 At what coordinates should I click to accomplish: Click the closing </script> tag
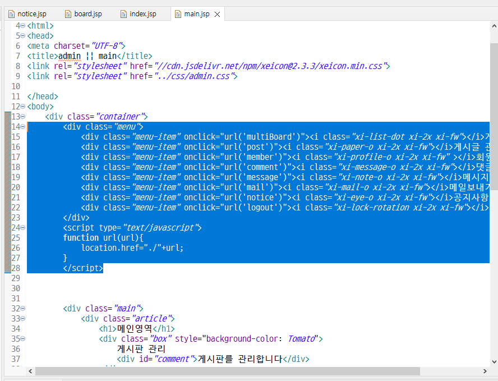click(83, 268)
